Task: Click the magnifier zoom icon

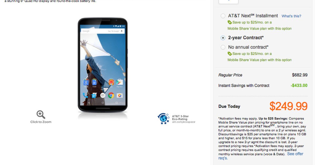Action: pyautogui.click(x=41, y=115)
